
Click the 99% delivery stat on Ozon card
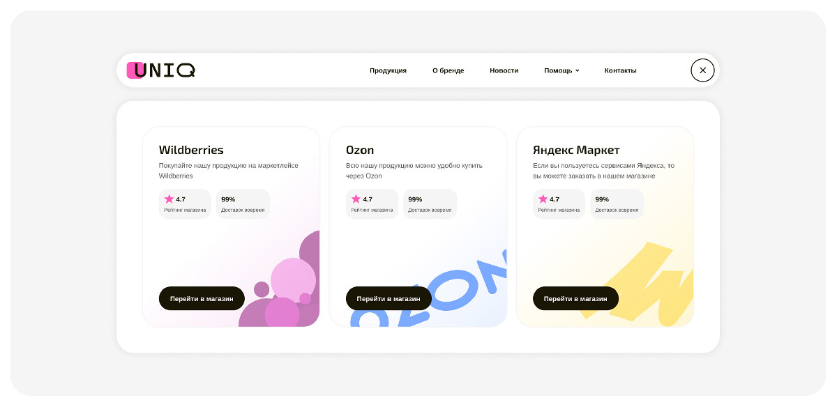(x=430, y=203)
